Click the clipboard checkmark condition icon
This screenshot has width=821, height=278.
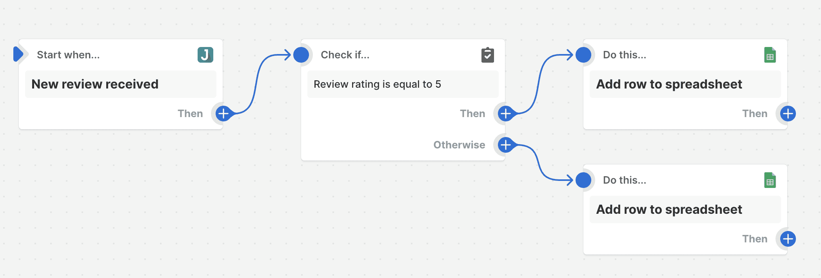pyautogui.click(x=487, y=55)
